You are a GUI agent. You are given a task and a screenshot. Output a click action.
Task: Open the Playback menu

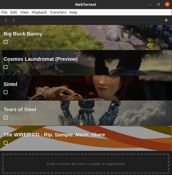coord(39,12)
